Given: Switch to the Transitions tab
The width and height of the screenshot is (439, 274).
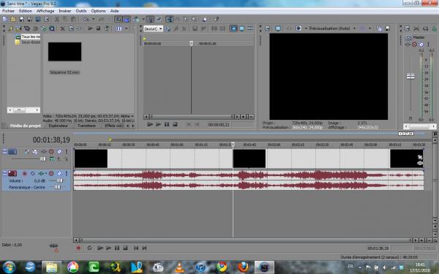Looking at the screenshot, I should pos(86,126).
